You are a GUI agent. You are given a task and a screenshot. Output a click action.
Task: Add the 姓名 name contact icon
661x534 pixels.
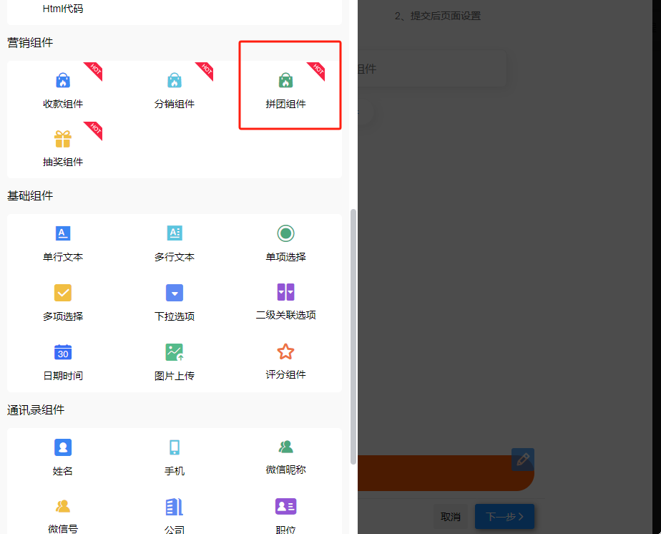pos(63,447)
